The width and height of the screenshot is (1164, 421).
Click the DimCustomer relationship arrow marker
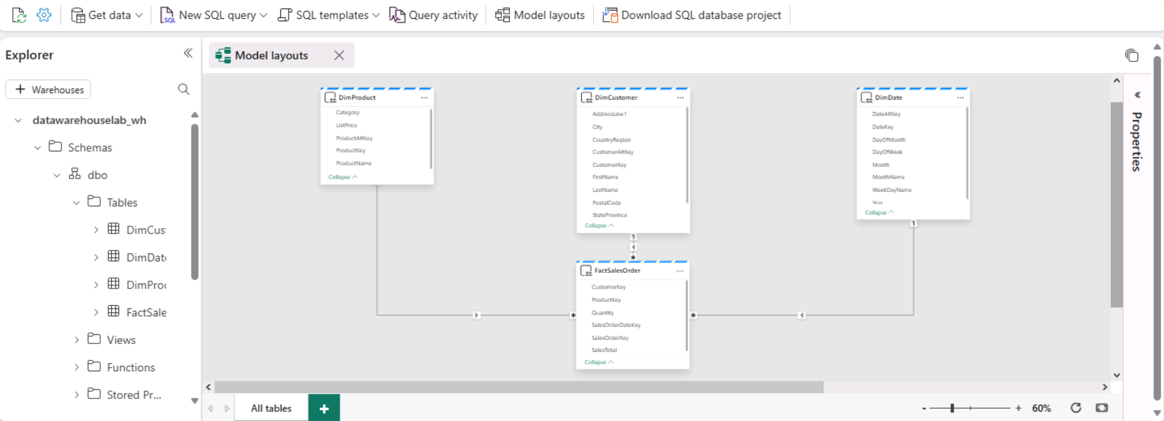point(633,247)
